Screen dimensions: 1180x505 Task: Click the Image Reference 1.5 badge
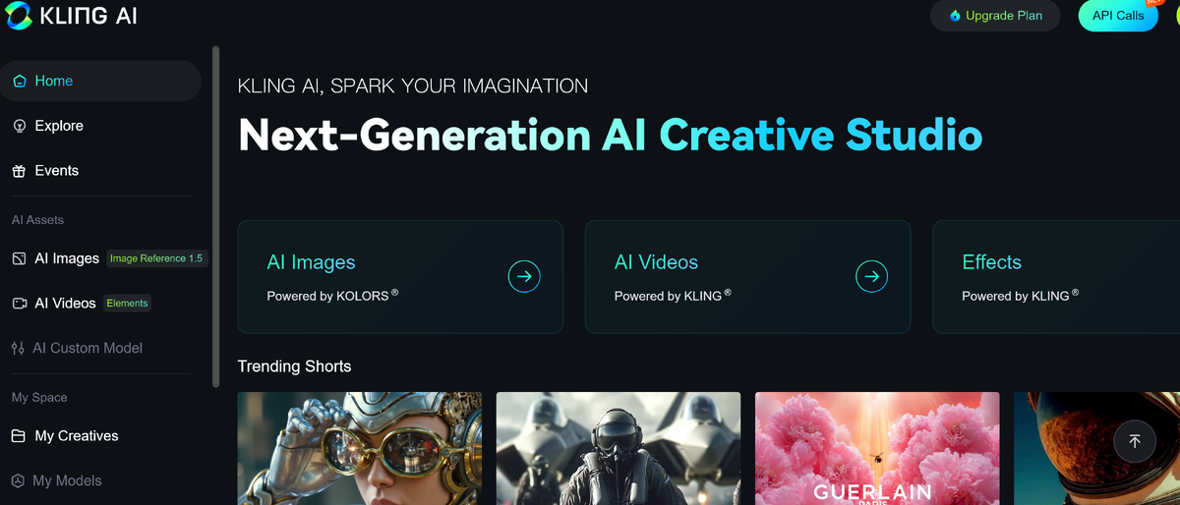pos(156,258)
